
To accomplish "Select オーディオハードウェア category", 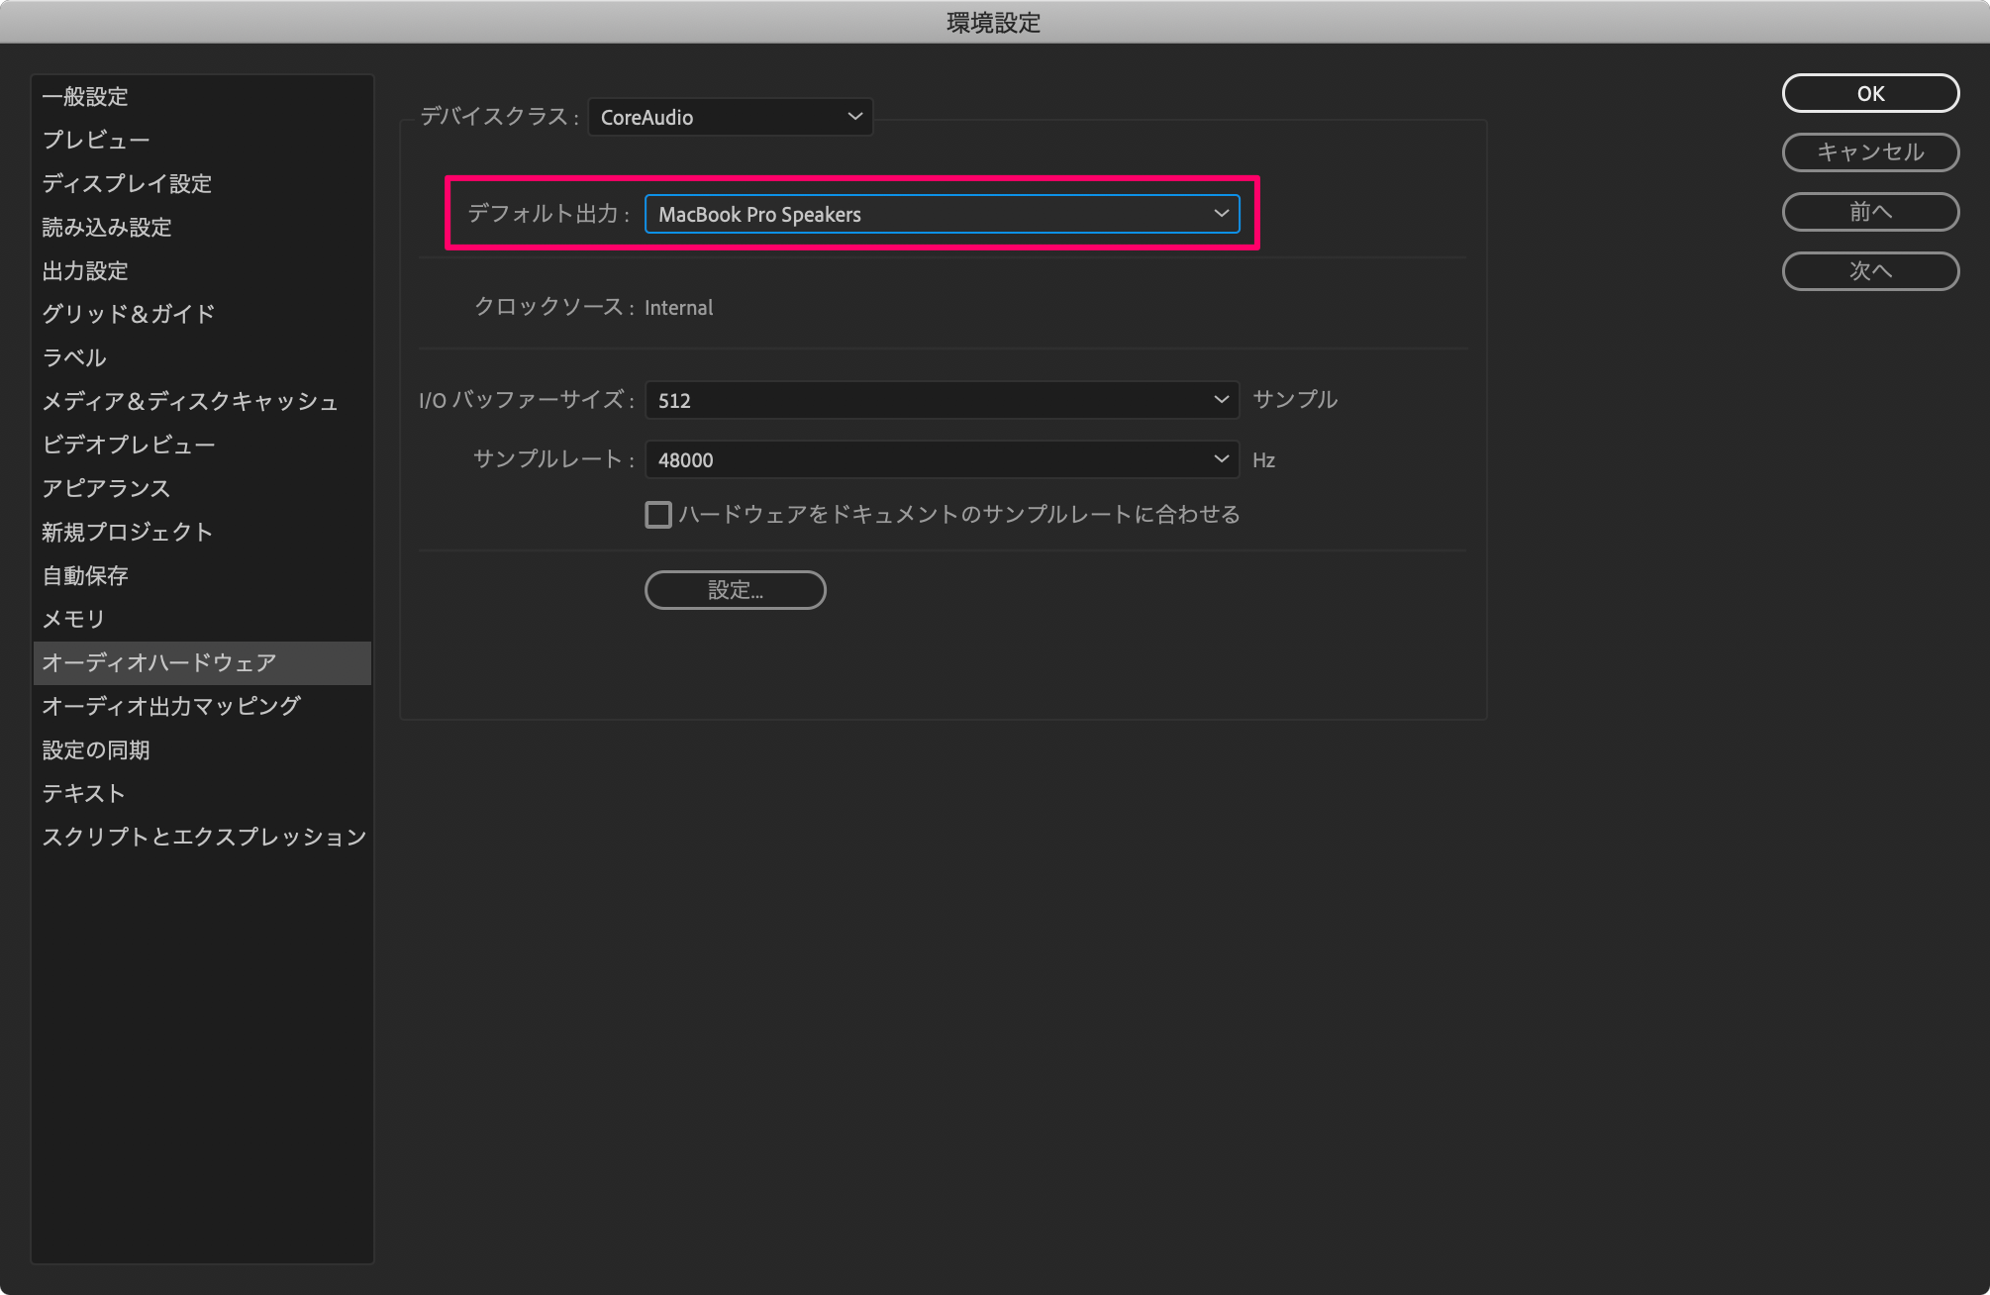I will [x=202, y=663].
